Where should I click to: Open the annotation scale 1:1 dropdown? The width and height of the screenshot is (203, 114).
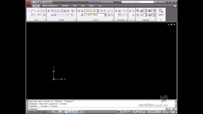(152, 112)
